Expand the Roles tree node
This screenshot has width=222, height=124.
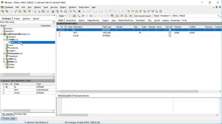click(x=4, y=62)
